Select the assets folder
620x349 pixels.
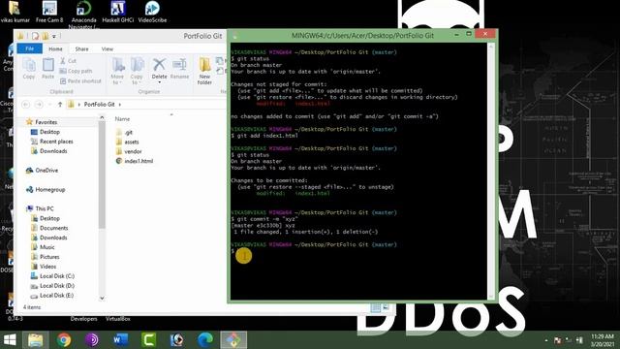coord(127,142)
